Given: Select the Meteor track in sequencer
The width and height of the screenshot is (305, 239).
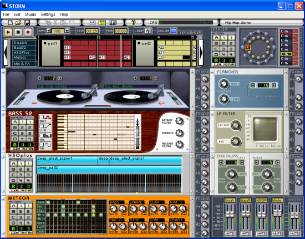Looking at the screenshot, I should (x=24, y=58).
